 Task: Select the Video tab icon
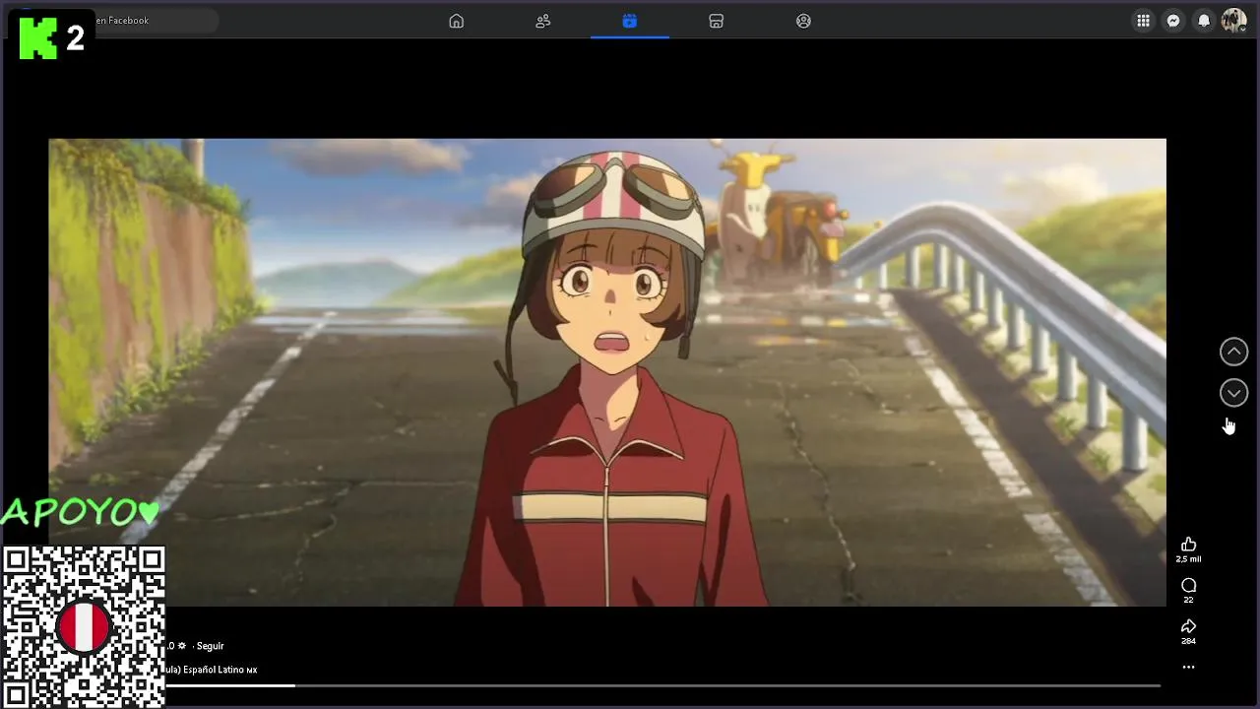click(630, 21)
